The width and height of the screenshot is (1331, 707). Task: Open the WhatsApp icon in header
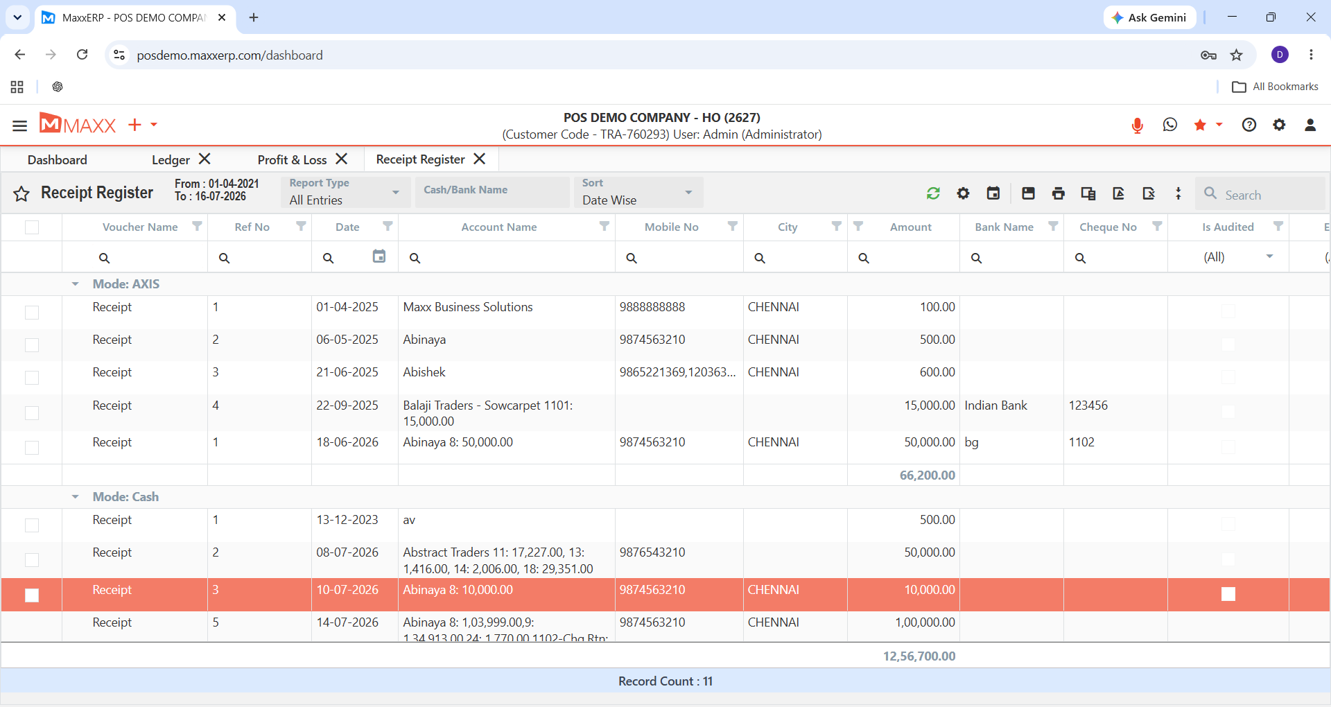[1170, 125]
